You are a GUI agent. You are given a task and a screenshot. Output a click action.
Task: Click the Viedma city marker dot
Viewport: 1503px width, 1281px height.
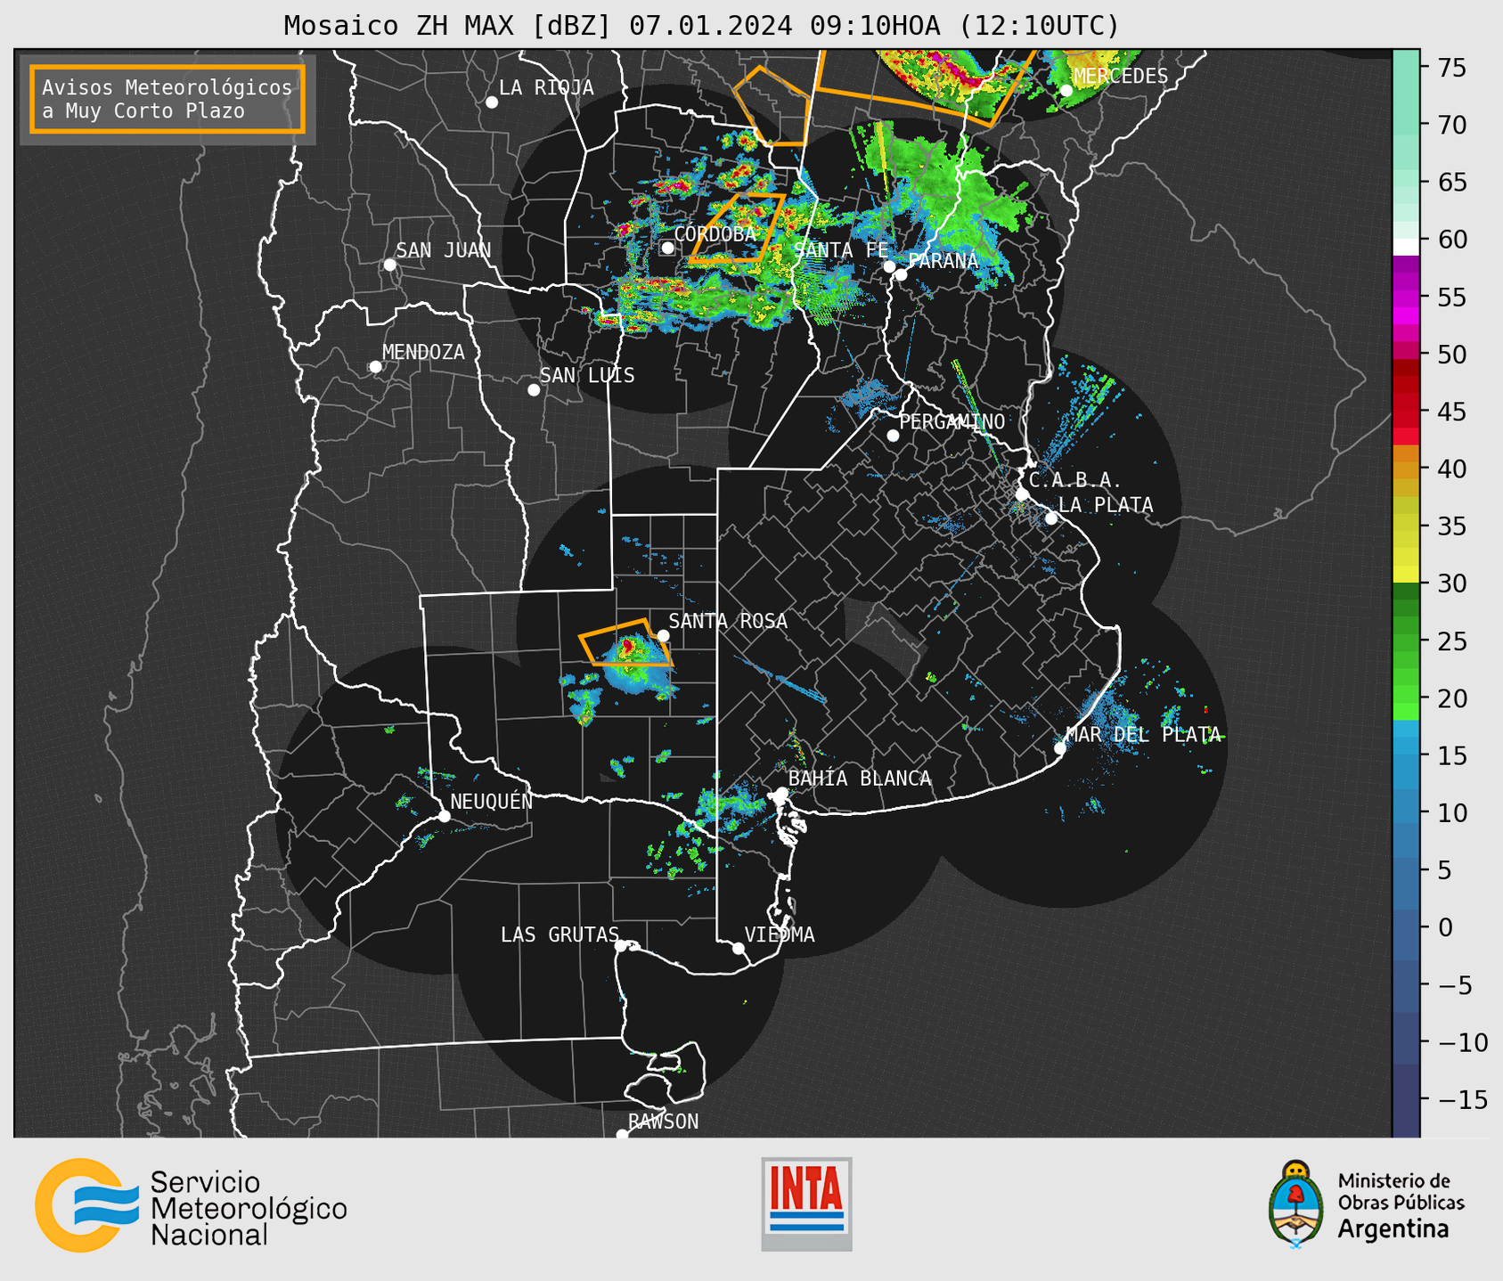(x=738, y=948)
